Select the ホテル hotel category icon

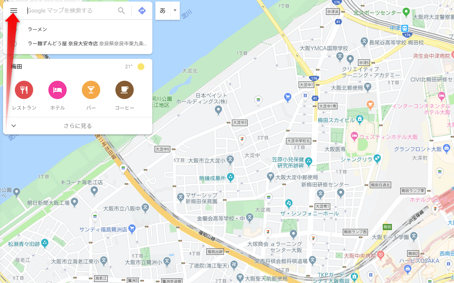pos(58,90)
